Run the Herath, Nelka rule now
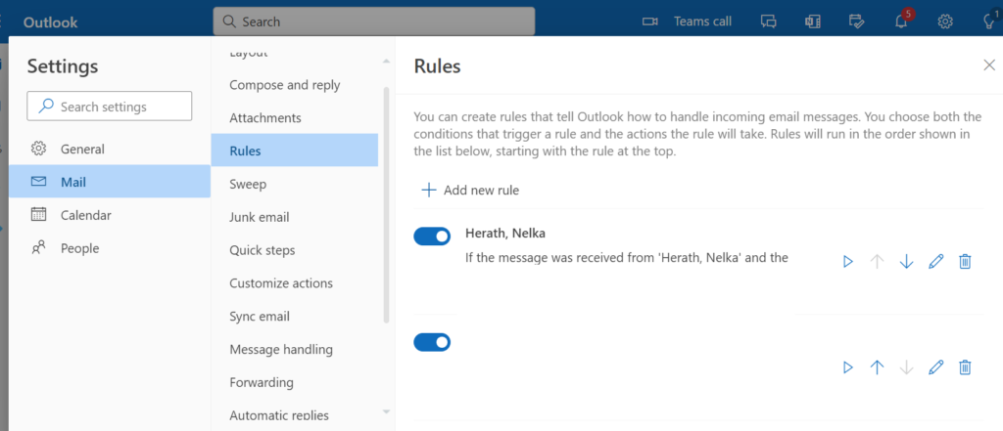The width and height of the screenshot is (1003, 431). point(848,262)
